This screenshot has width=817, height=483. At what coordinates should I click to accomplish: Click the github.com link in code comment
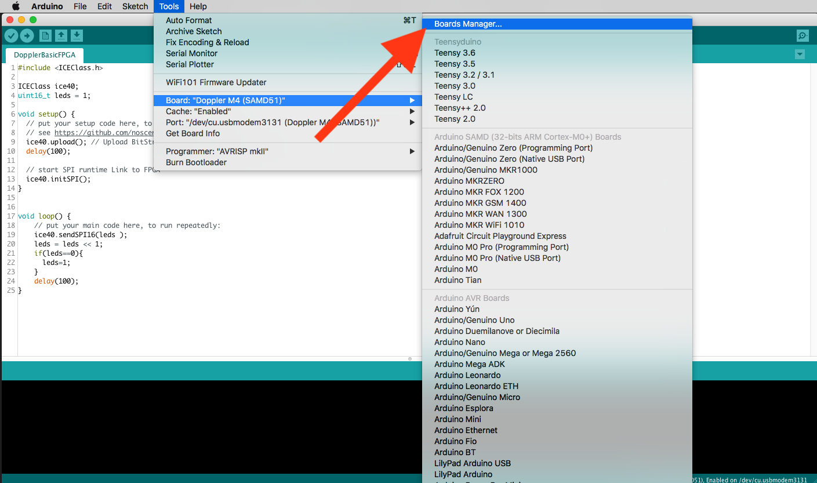click(x=104, y=133)
